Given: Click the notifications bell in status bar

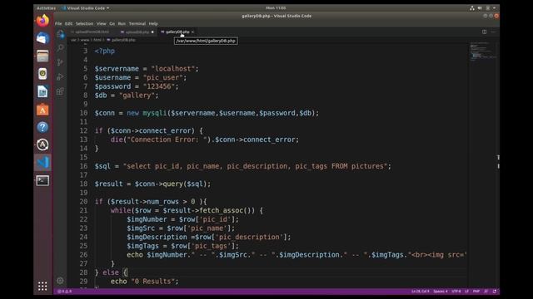Looking at the screenshot, I should click(494, 292).
